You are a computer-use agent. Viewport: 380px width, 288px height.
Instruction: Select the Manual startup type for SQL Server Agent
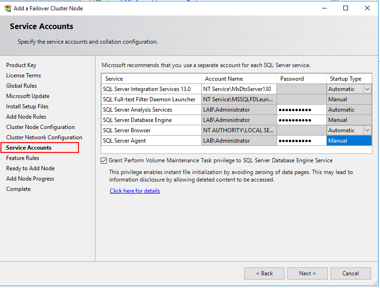coord(349,141)
